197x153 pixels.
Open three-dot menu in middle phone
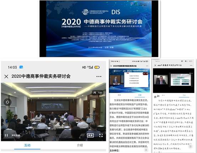coord(147,66)
